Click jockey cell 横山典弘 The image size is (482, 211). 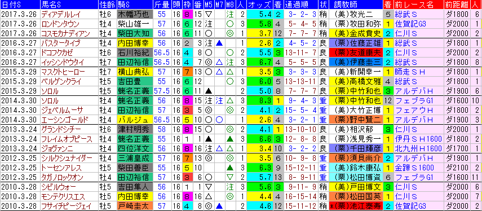click(x=135, y=72)
